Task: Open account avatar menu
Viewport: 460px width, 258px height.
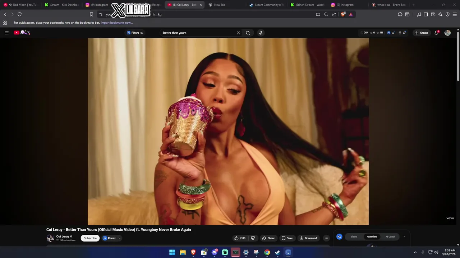Action: [x=447, y=33]
